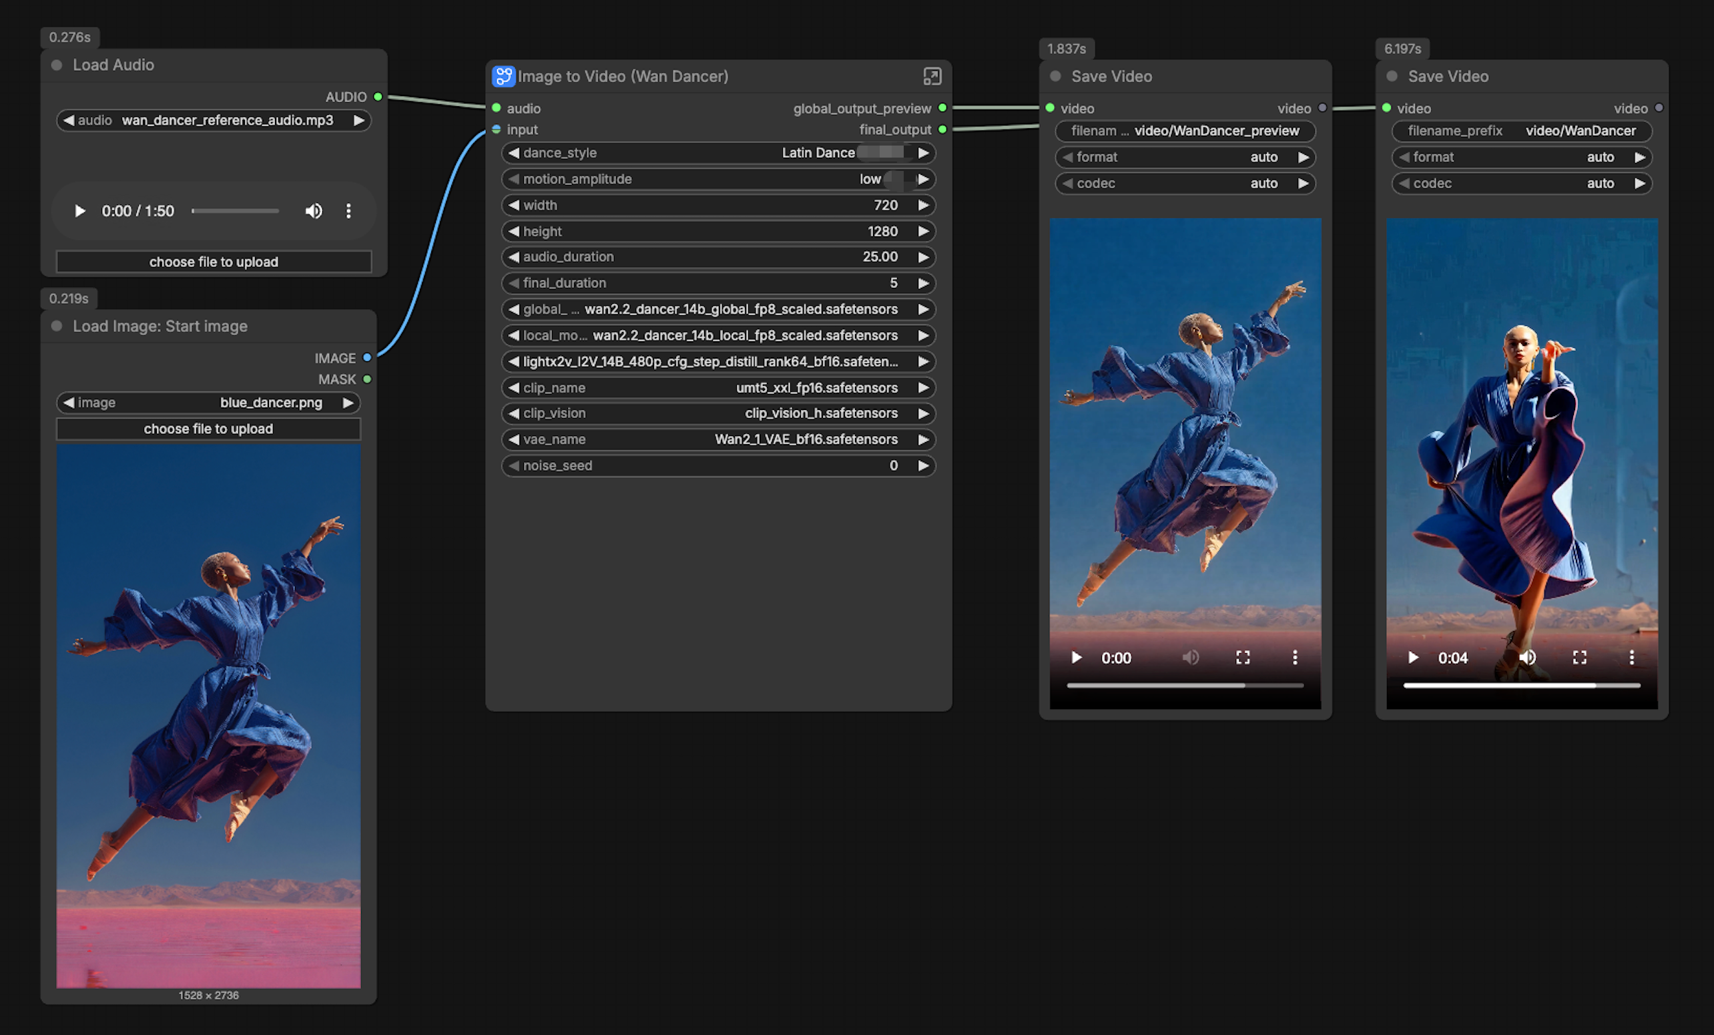Image resolution: width=1714 pixels, height=1035 pixels.
Task: Open clip_vision clip_vision_h.safetensors dropdown
Action: pos(719,413)
